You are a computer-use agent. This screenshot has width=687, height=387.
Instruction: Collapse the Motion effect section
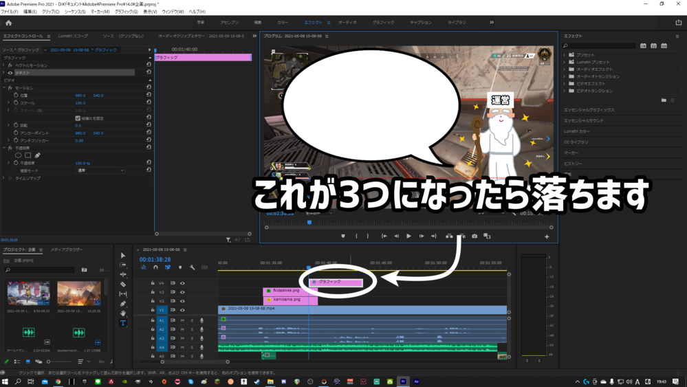coord(4,87)
